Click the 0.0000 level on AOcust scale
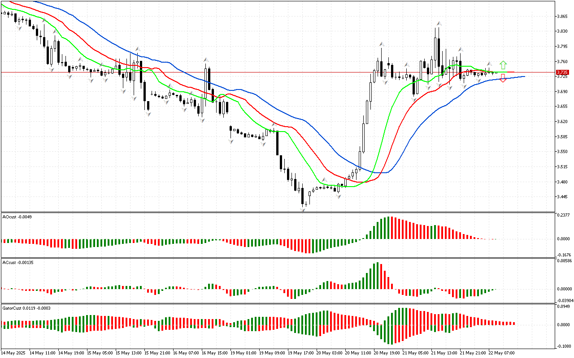574x358 pixels. [x=563, y=239]
